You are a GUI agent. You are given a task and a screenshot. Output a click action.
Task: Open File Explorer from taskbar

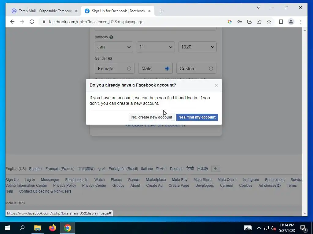pos(37,228)
